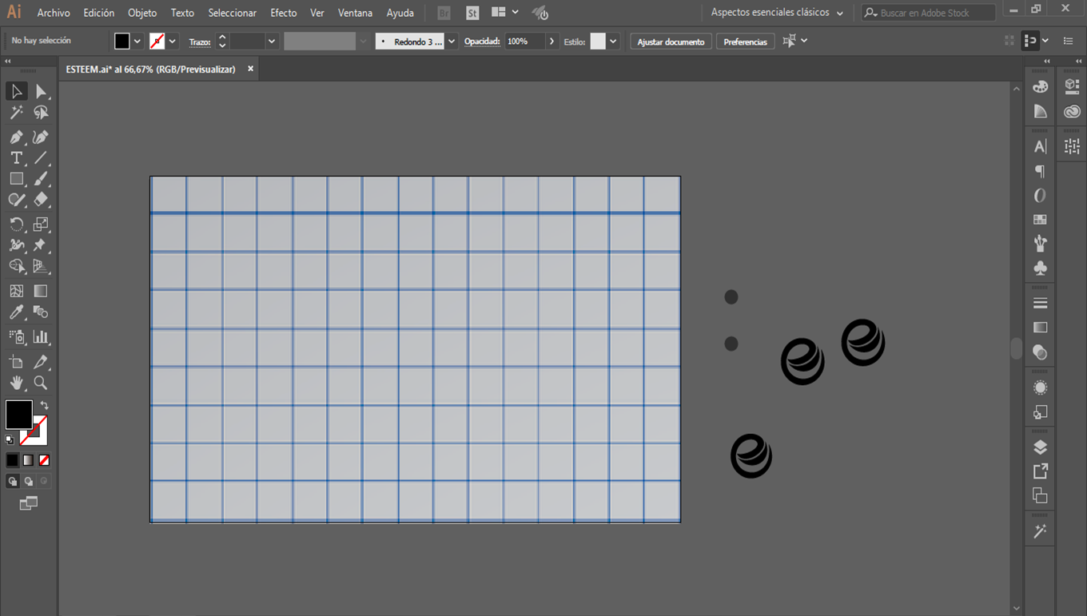Select the Type tool

point(16,158)
